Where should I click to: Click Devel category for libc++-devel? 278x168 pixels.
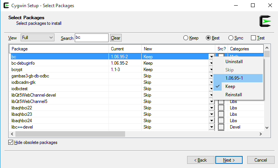click(x=235, y=127)
